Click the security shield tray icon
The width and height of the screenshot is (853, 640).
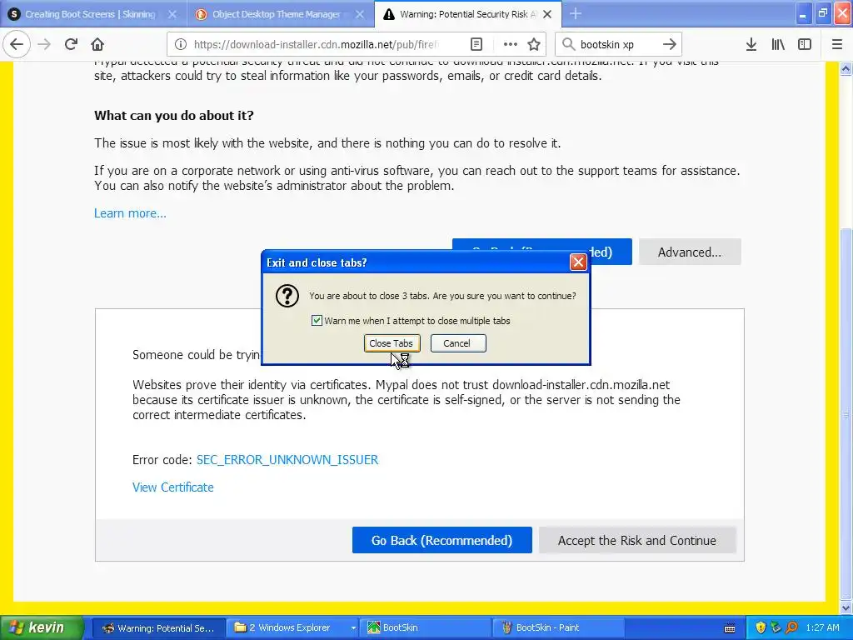[x=761, y=627]
